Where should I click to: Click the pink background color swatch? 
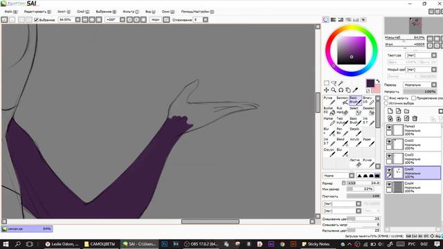click(377, 89)
